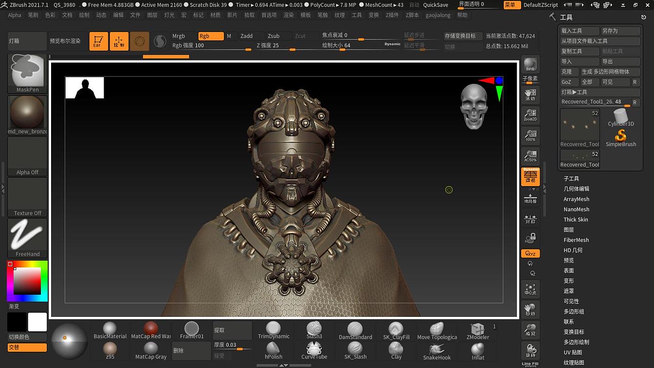Pick the SK_Slash brush
This screenshot has width=654, height=368.
(x=355, y=351)
